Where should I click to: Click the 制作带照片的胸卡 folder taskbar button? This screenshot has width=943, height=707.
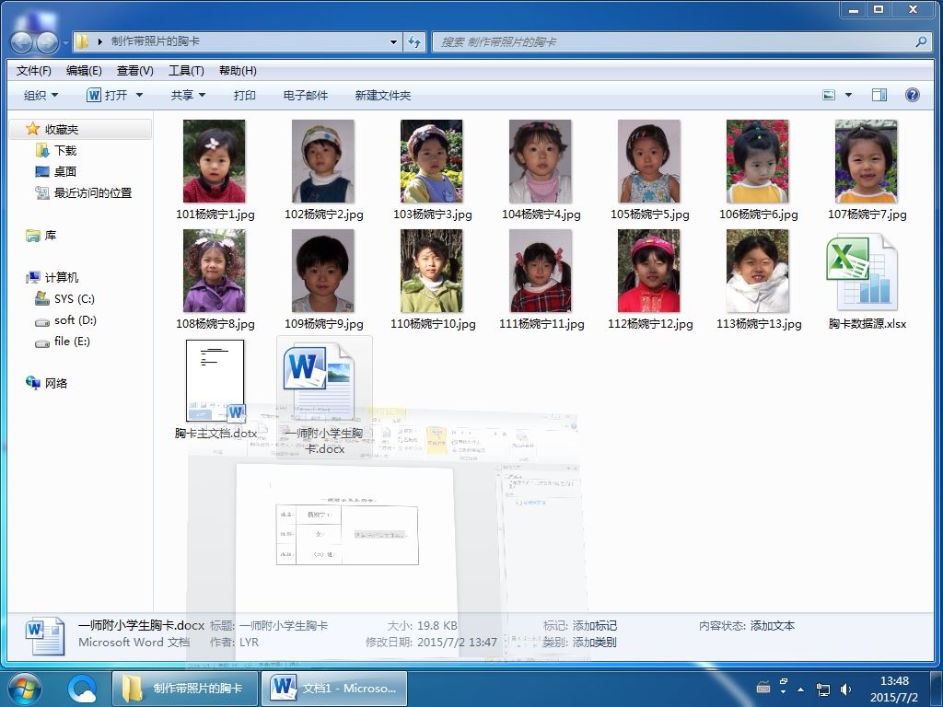pos(185,688)
